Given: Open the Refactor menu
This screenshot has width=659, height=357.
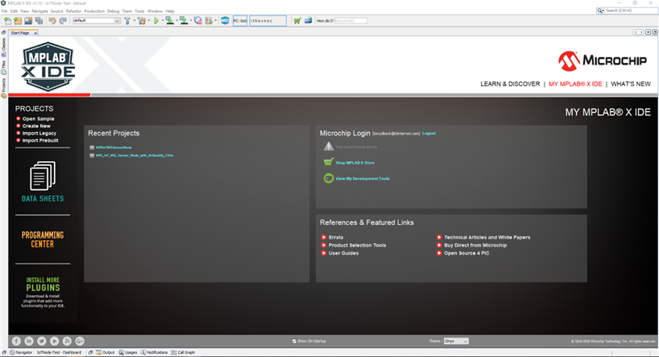Looking at the screenshot, I should click(x=73, y=11).
